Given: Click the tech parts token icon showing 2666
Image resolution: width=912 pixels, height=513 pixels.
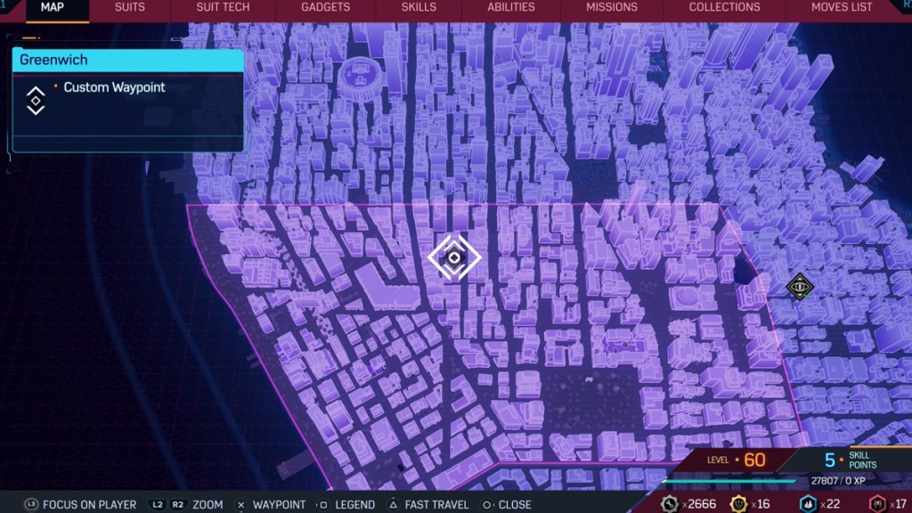Looking at the screenshot, I should 669,504.
